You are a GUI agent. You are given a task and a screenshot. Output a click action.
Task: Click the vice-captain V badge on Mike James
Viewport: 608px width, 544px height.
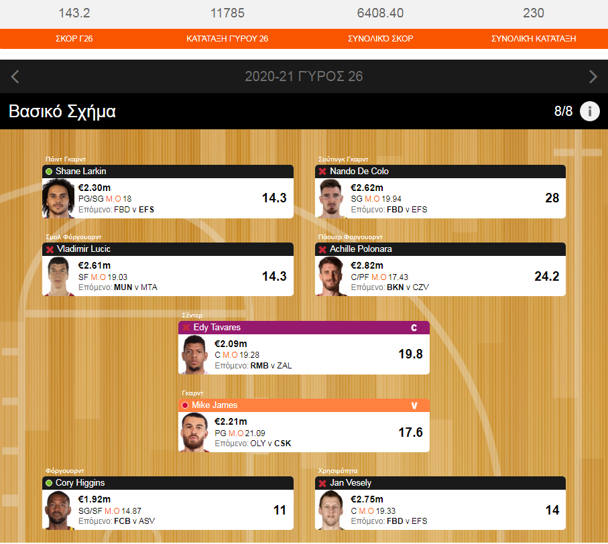414,406
